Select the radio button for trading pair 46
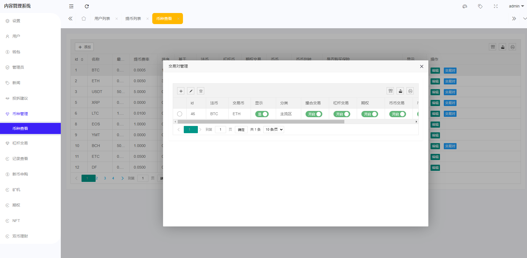 (x=180, y=114)
